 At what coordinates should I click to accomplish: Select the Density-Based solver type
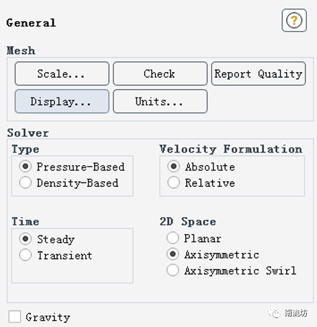coord(25,182)
